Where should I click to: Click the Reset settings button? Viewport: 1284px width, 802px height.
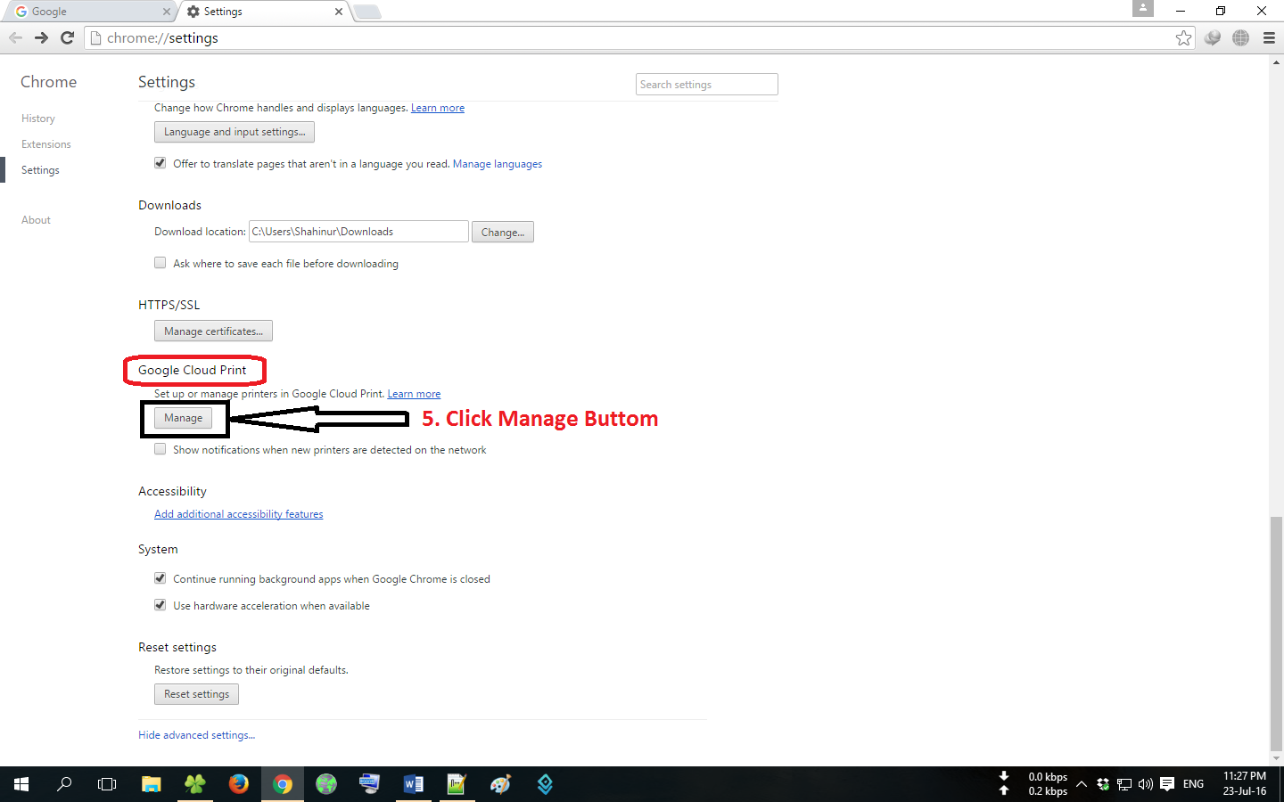(x=196, y=694)
